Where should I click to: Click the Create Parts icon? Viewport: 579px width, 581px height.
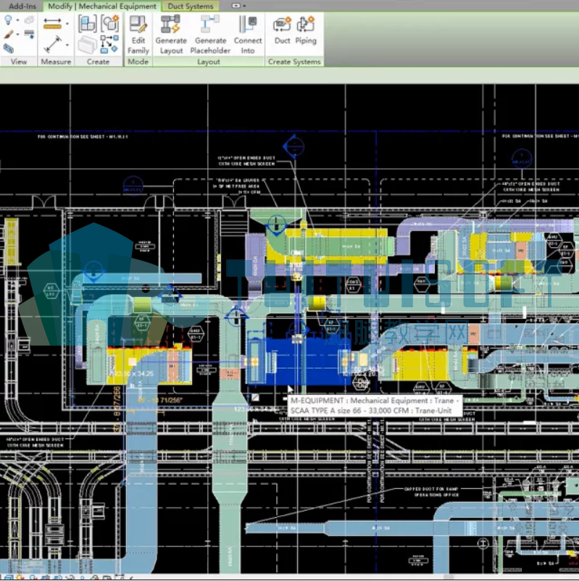pyautogui.click(x=88, y=45)
